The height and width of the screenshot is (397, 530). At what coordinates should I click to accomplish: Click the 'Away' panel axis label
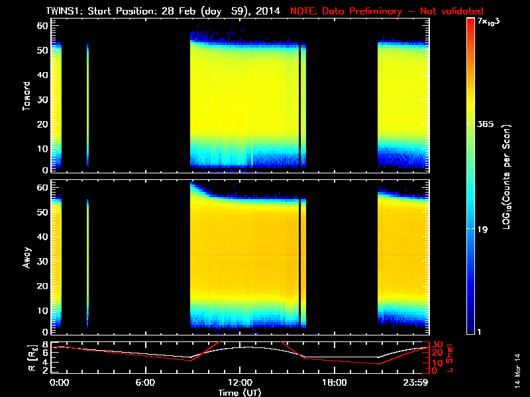pyautogui.click(x=26, y=258)
